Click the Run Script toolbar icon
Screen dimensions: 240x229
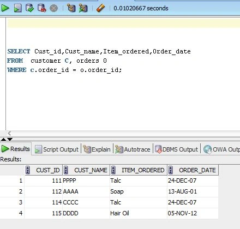click(x=17, y=8)
